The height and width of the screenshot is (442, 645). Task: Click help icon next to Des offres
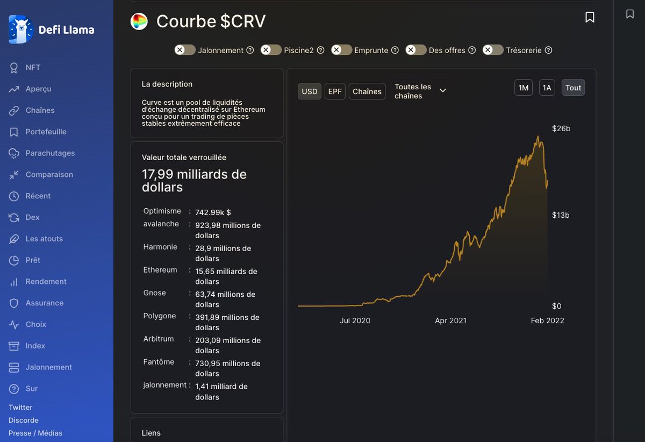(x=472, y=50)
